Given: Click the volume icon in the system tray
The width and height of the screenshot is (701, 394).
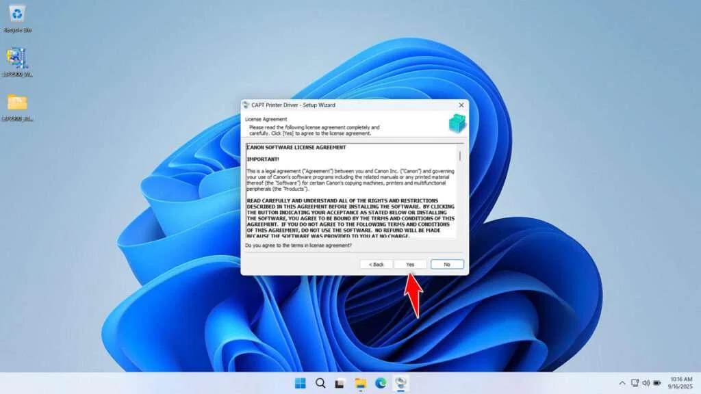Looking at the screenshot, I should coord(646,383).
